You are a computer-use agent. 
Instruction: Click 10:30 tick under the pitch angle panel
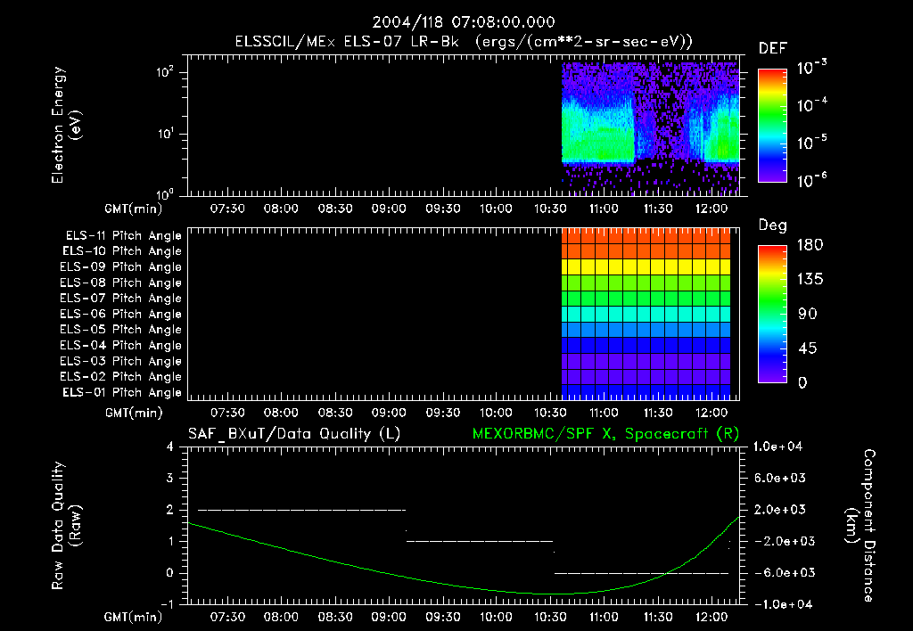550,413
